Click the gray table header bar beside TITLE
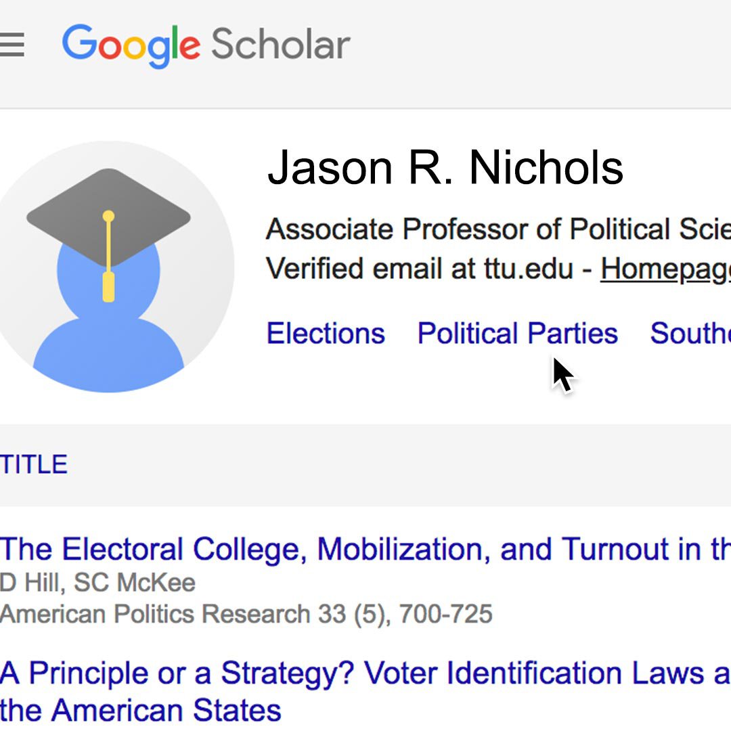The image size is (731, 731). tap(401, 465)
